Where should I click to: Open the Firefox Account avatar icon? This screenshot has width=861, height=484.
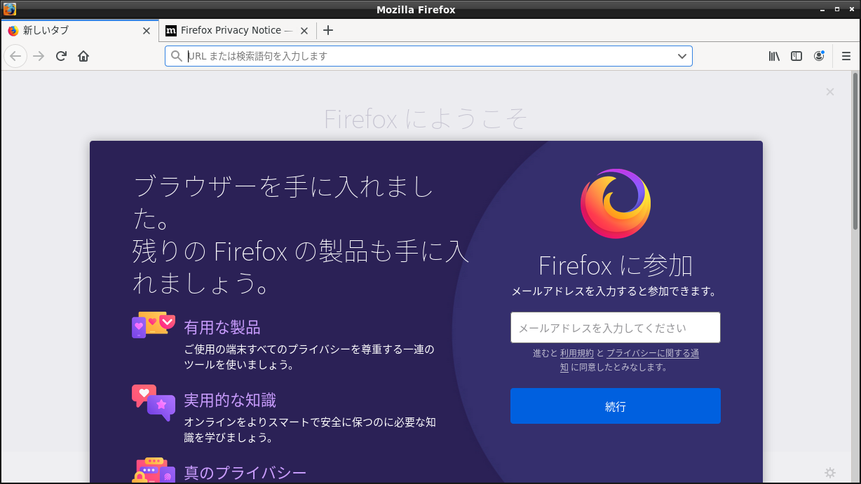point(819,56)
